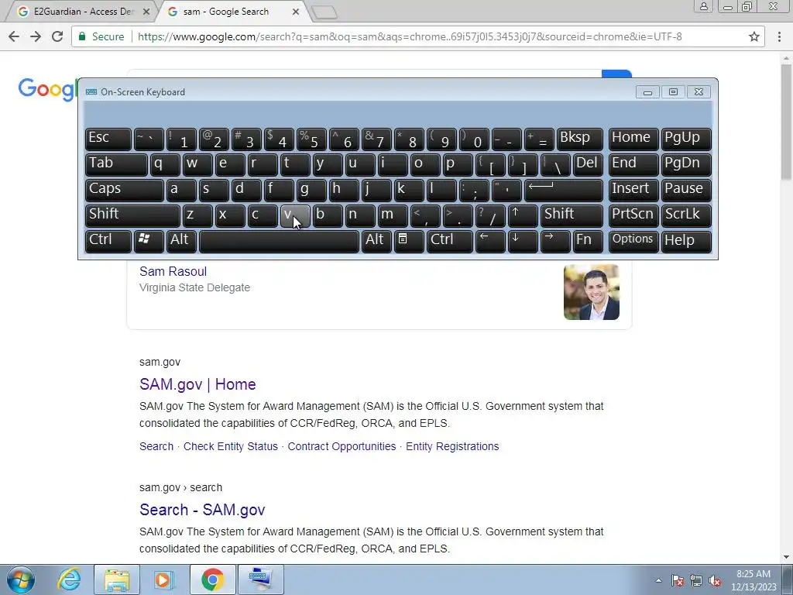Click the On-Screen Keyboard taskbar icon

260,580
